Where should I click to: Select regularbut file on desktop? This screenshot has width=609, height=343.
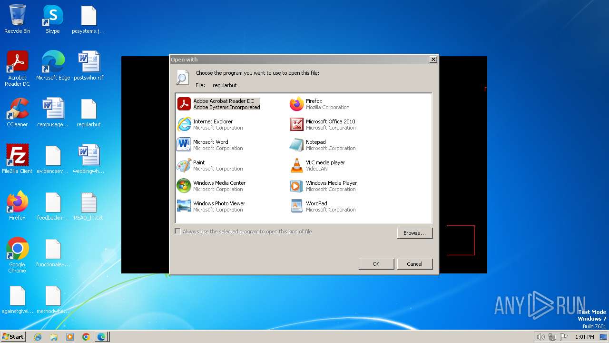[88, 112]
